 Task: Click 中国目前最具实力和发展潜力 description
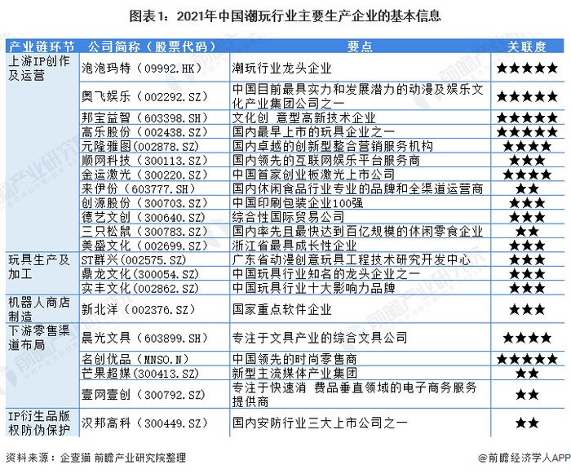pyautogui.click(x=358, y=96)
